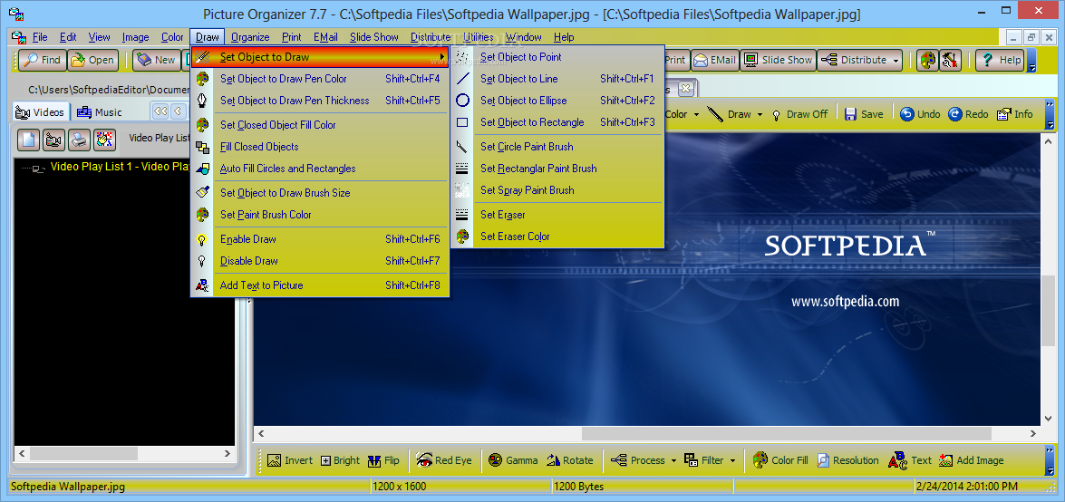1065x502 pixels.
Task: Open the Set Object to Draw submenu
Action: click(320, 57)
